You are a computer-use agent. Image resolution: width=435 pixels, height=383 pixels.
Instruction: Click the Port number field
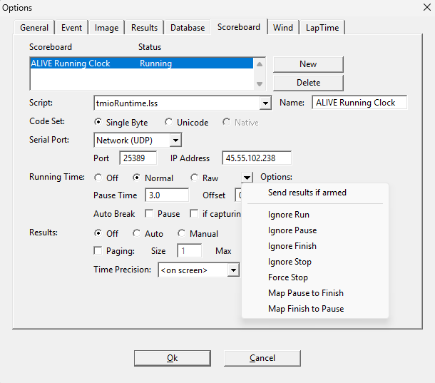pyautogui.click(x=138, y=158)
